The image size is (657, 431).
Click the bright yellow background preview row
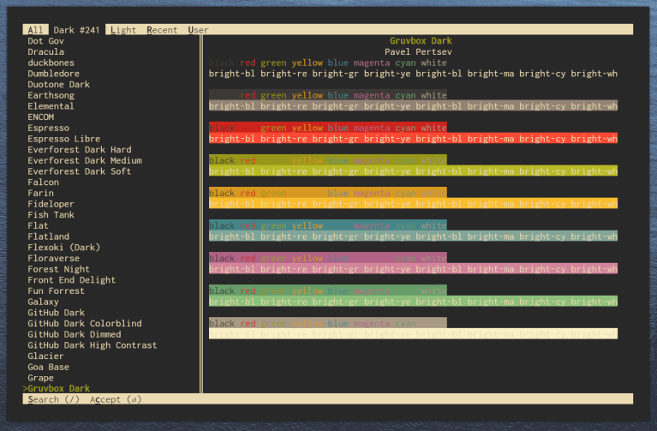(x=413, y=204)
